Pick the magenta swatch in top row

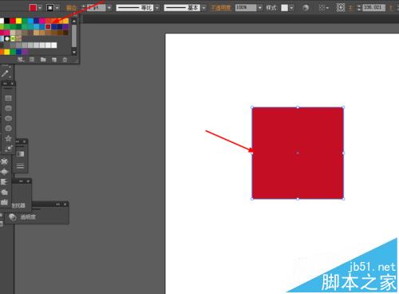point(42,21)
